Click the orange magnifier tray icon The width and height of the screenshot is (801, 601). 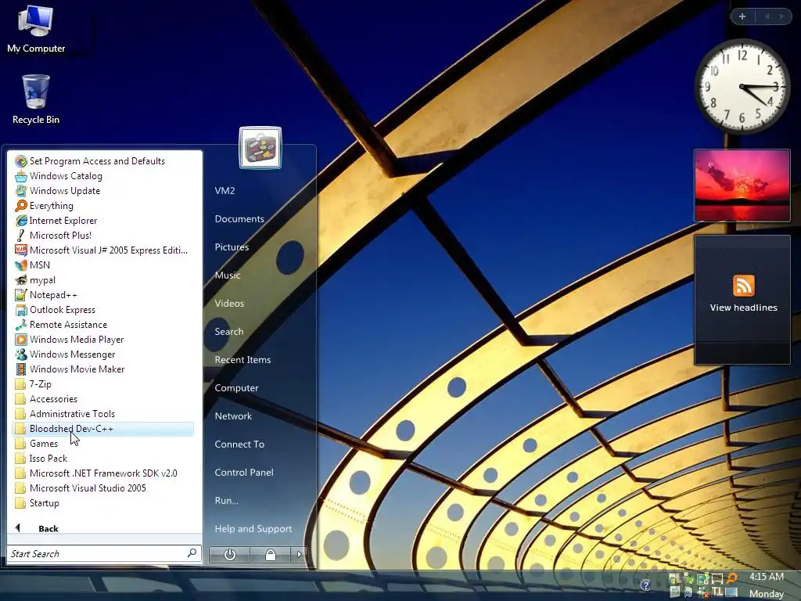point(731,578)
